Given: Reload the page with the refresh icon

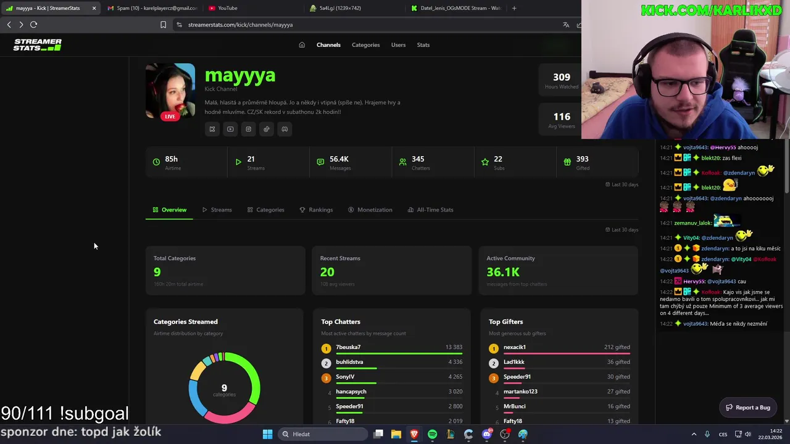Looking at the screenshot, I should (x=33, y=25).
